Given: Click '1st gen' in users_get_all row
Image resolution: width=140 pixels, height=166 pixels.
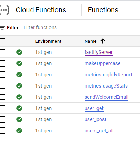Looking at the screenshot, I should [x=44, y=131].
